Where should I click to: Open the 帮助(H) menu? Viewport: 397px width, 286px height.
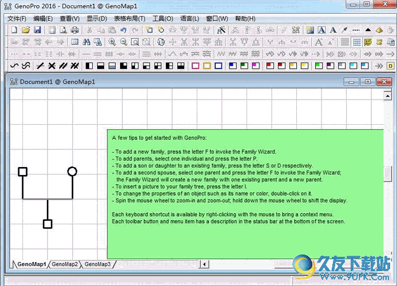245,19
